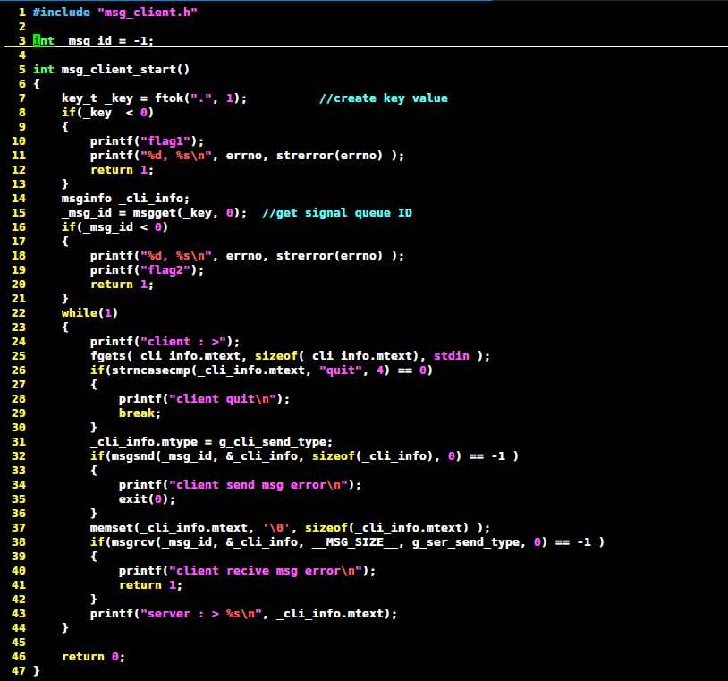Click the fgets line with stdin
Screen dimensions: 728x681
290,356
